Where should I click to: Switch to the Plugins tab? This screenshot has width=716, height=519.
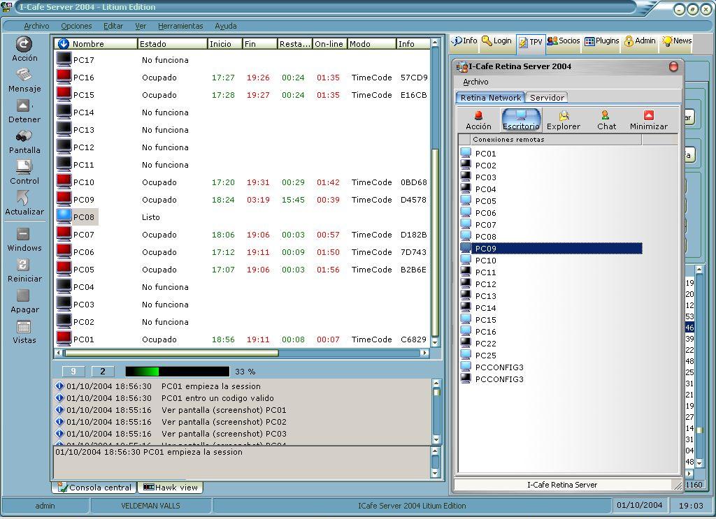pos(602,41)
